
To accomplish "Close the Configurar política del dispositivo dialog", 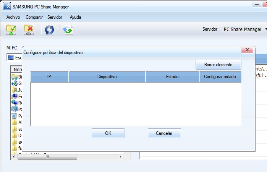I will [247, 50].
